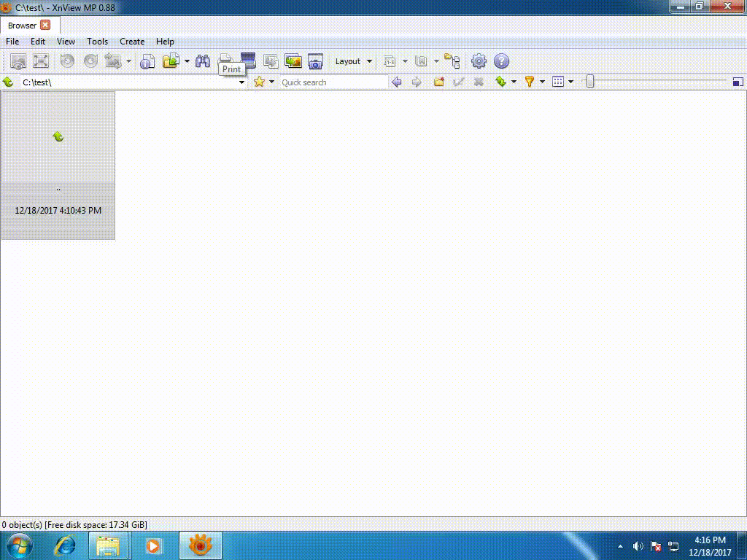Click the Quick search field

333,82
